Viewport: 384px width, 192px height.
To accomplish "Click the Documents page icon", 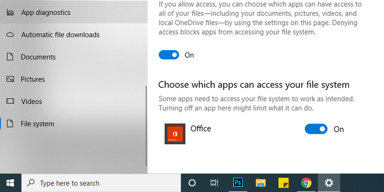I will pos(10,57).
